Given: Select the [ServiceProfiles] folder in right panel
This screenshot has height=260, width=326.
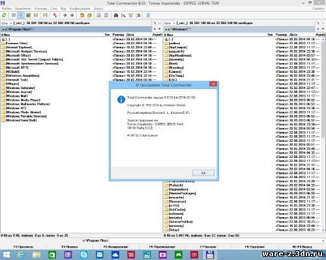Looking at the screenshot, I should pyautogui.click(x=181, y=222).
